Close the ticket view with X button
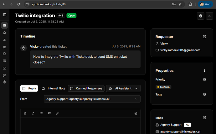Image resolution: width=216 pixels, height=134 pixels. coord(209,16)
